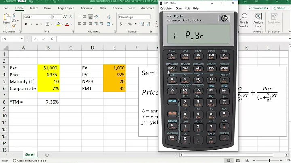This screenshot has width=291, height=163.
Task: Open the Calculator menu in HP 10bII+
Action: click(166, 8)
